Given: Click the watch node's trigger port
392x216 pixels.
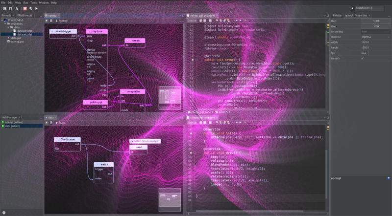Looking at the screenshot, I should coord(99,169).
